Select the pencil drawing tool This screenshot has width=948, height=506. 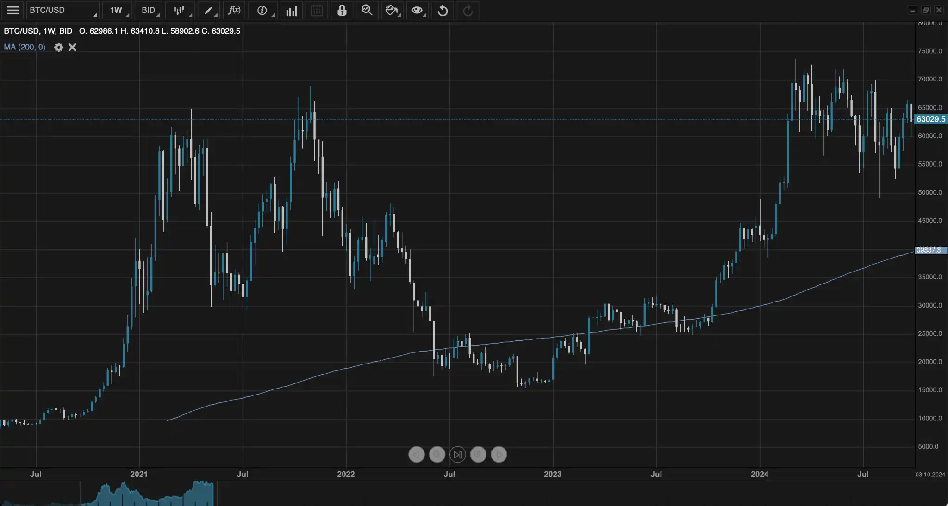tap(209, 10)
